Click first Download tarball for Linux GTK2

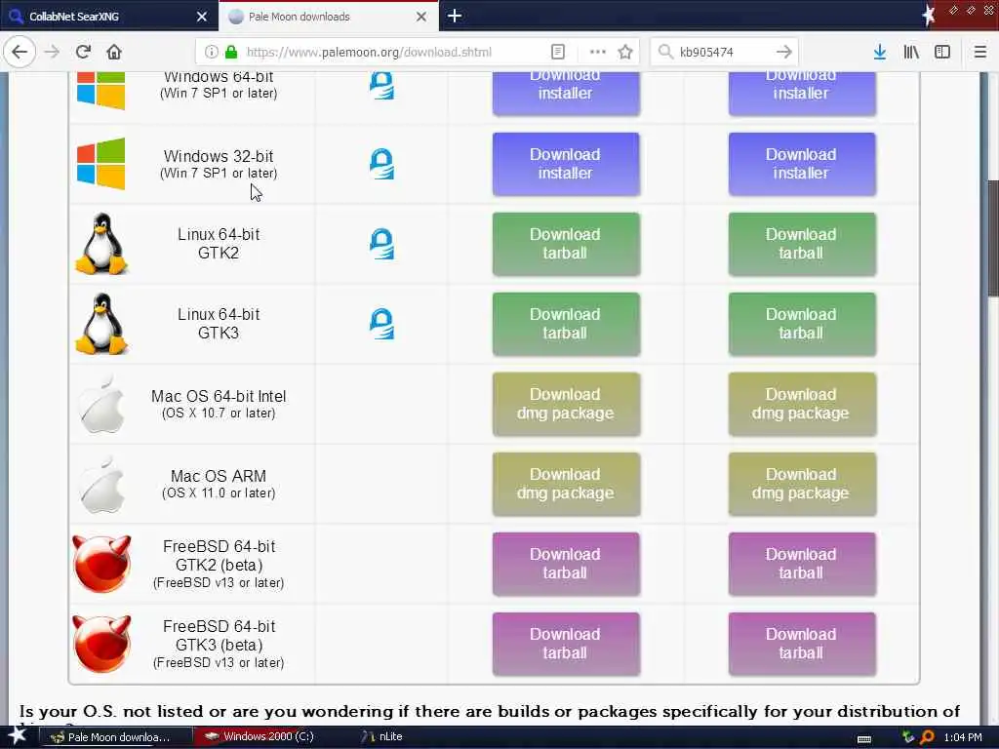coord(566,244)
